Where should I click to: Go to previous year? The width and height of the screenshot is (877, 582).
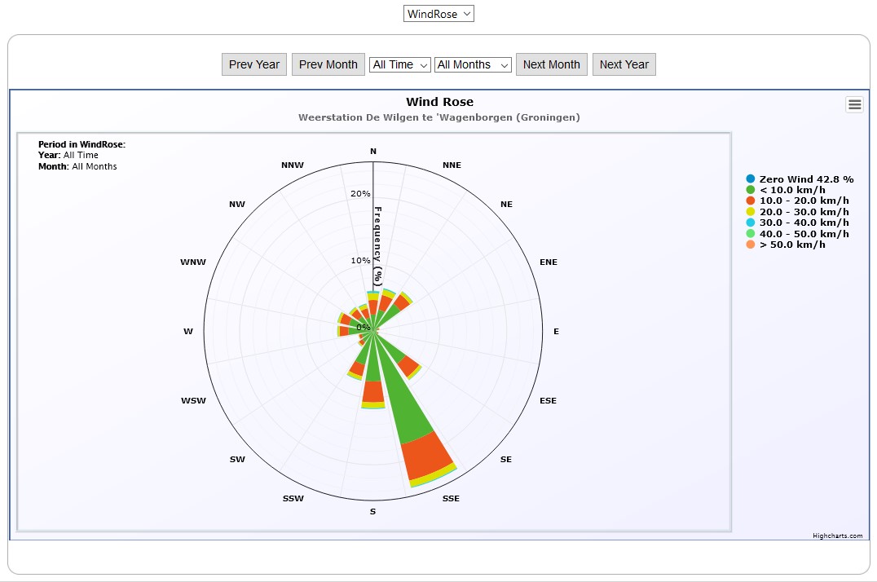pyautogui.click(x=254, y=64)
